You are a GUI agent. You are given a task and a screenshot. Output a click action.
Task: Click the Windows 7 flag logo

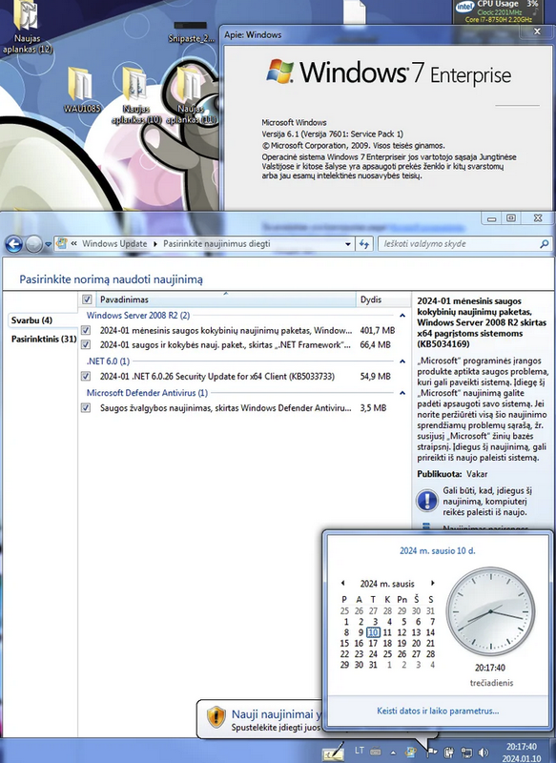pos(280,71)
